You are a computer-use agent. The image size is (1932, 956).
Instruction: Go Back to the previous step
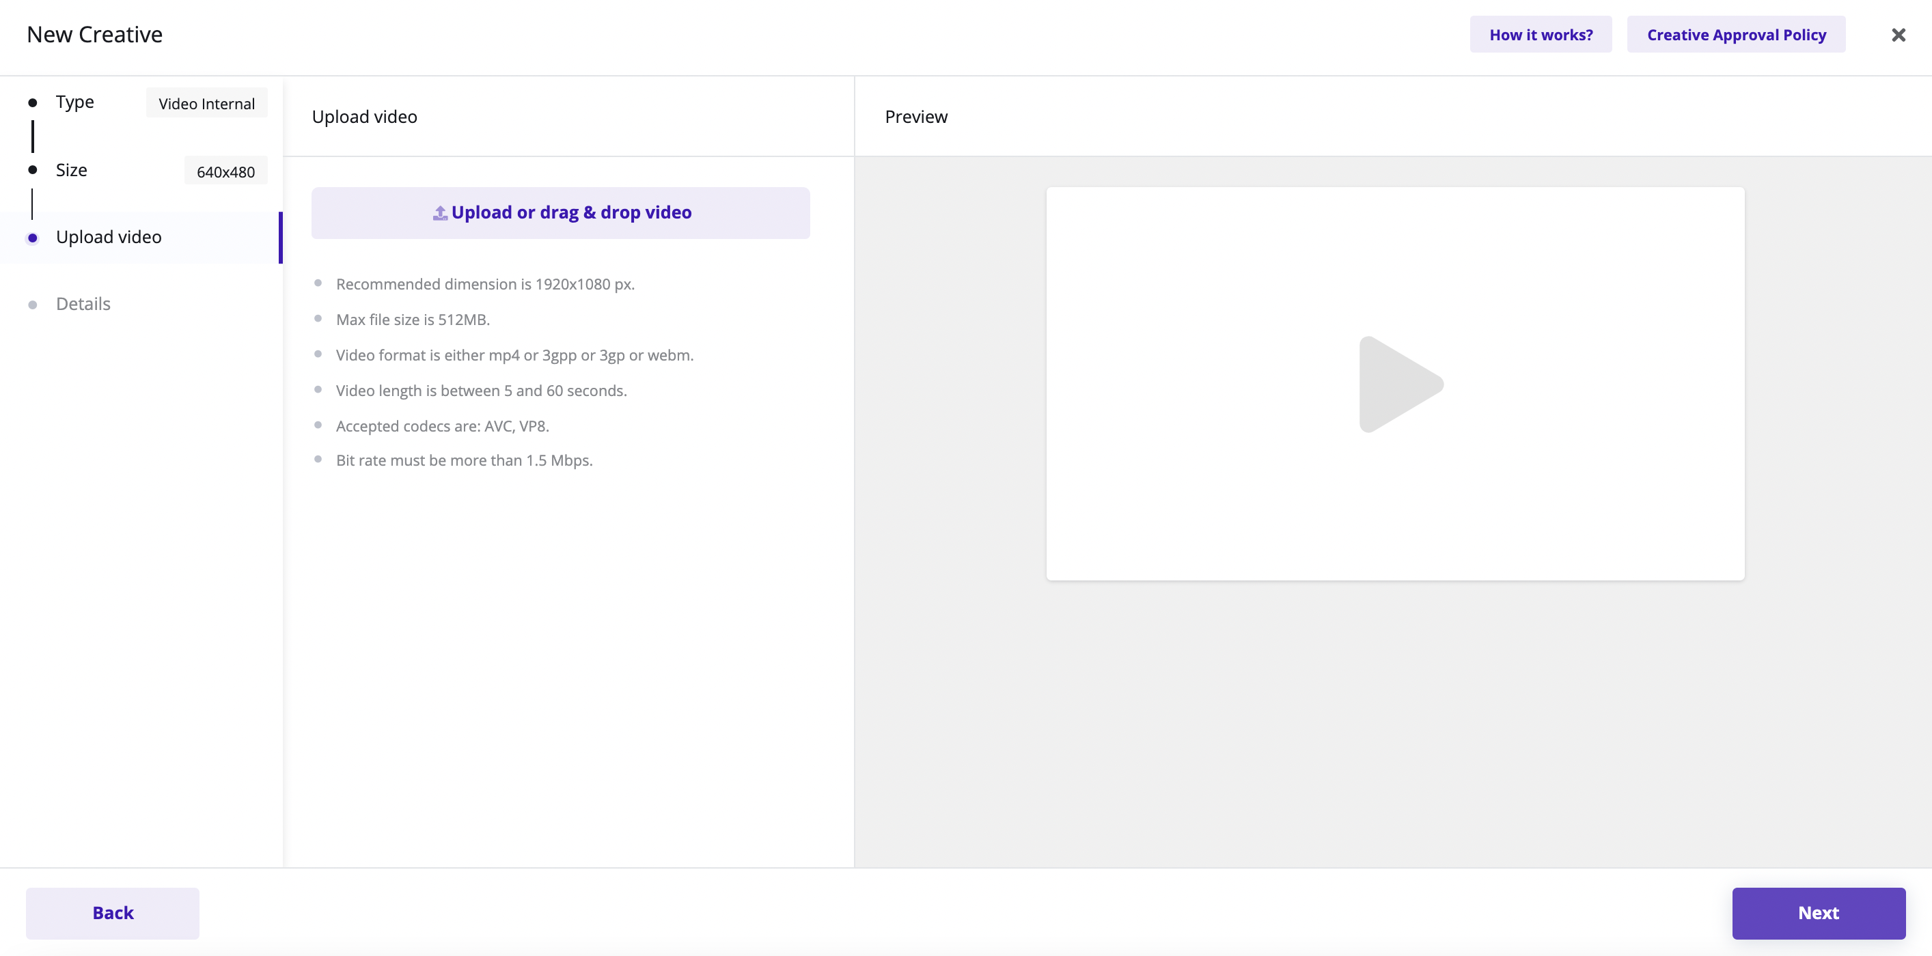click(113, 913)
